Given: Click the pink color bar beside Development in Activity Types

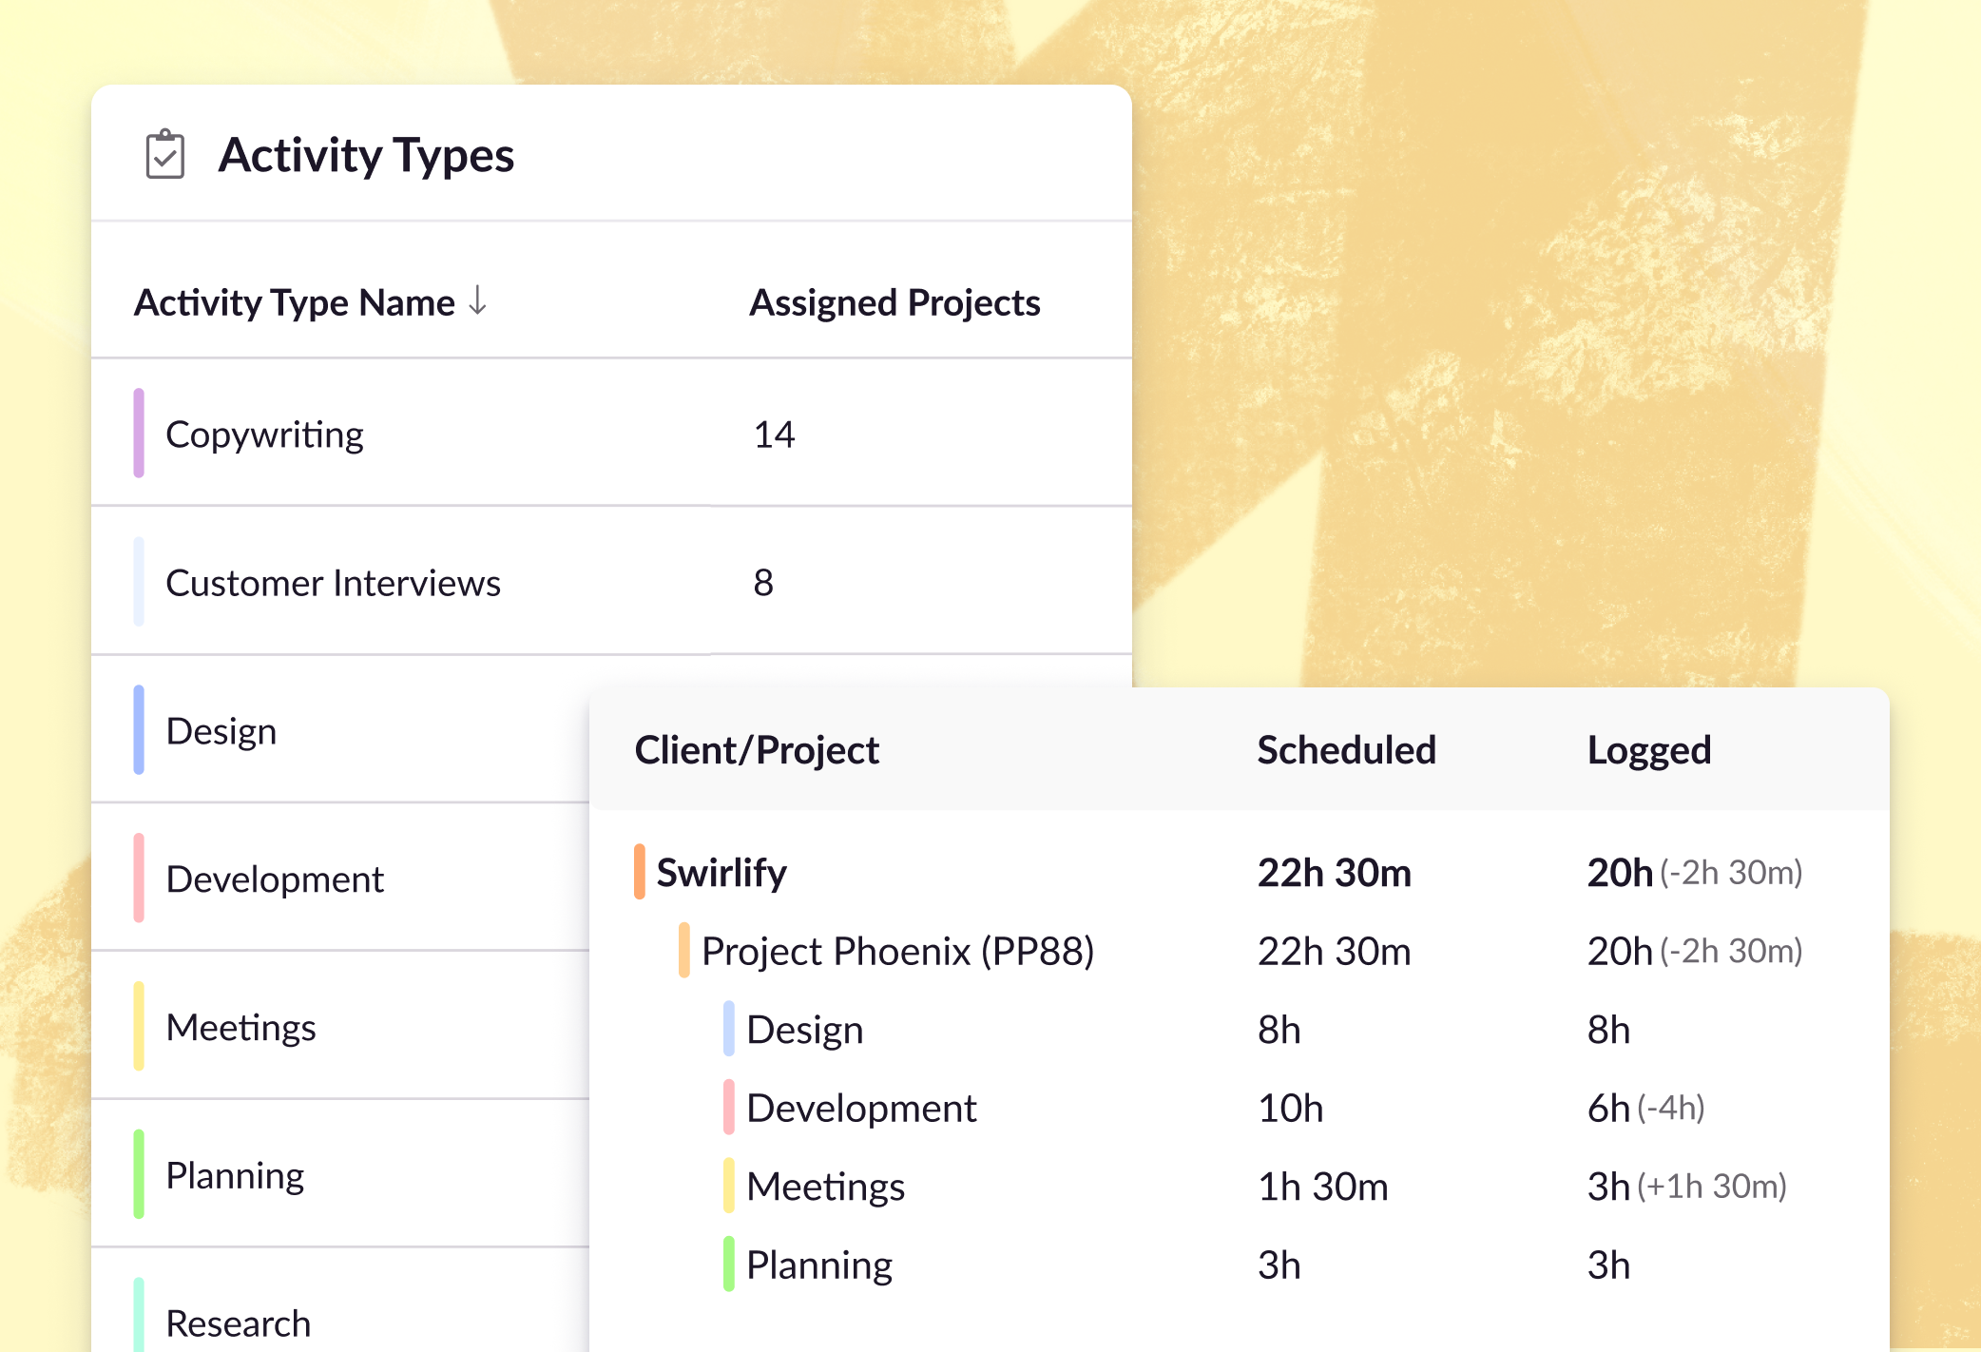Looking at the screenshot, I should pos(139,878).
